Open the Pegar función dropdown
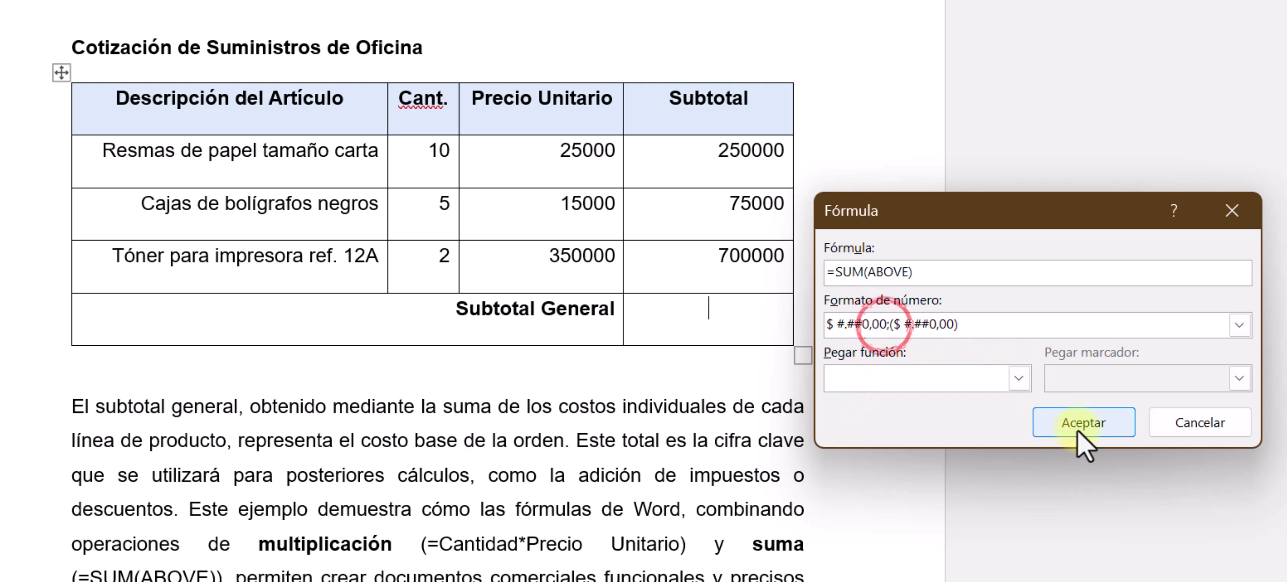This screenshot has width=1287, height=582. coord(1019,378)
